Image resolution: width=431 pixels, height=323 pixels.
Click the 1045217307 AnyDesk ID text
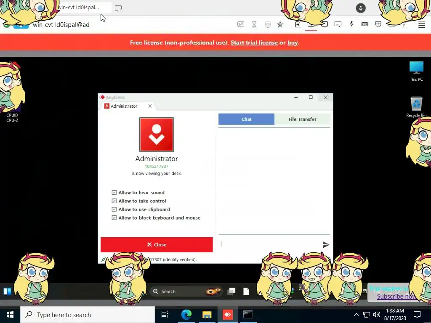(x=157, y=167)
